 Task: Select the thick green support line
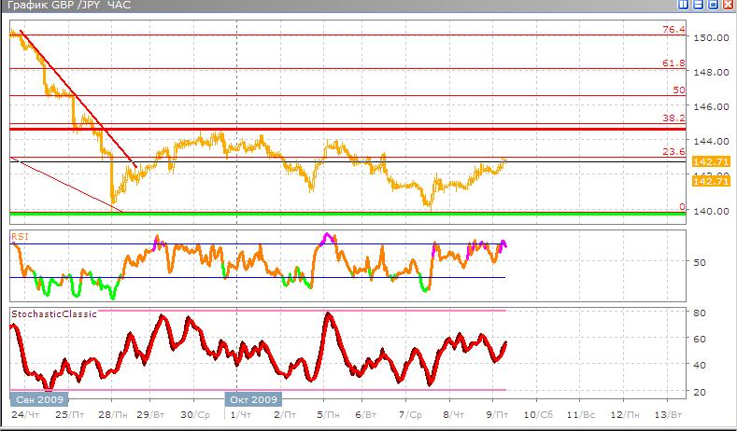pyautogui.click(x=346, y=215)
